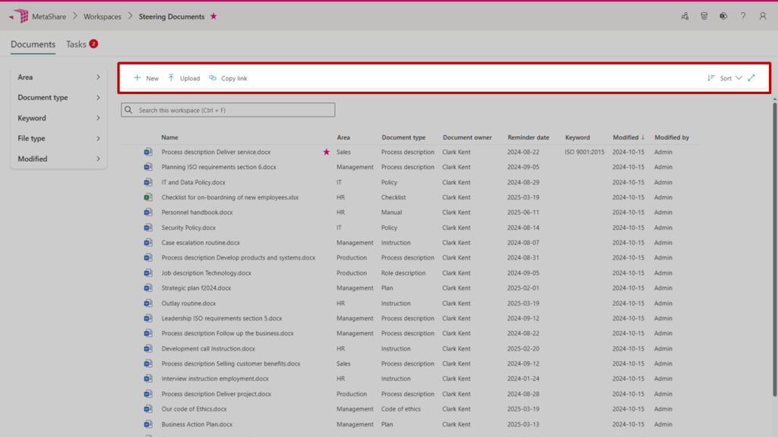Open the SharePoint icon in header
Viewport: 778px width, 437px height.
pyautogui.click(x=723, y=16)
